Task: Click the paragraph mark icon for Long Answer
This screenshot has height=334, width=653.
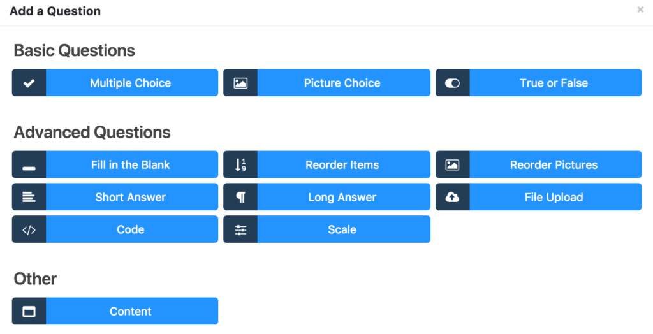Action: click(x=240, y=197)
